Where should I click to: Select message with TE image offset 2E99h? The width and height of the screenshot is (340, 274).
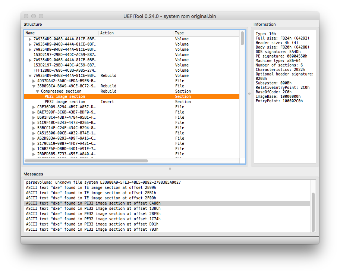pyautogui.click(x=167, y=188)
